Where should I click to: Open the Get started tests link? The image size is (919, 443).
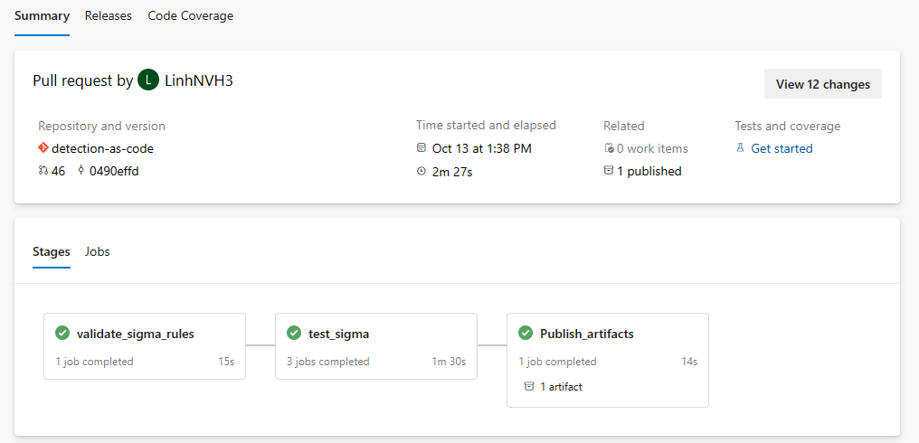[782, 148]
